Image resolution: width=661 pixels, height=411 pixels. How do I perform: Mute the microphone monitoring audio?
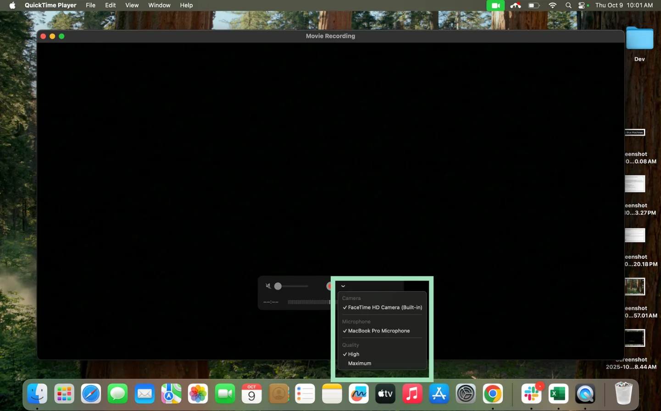[x=268, y=286]
